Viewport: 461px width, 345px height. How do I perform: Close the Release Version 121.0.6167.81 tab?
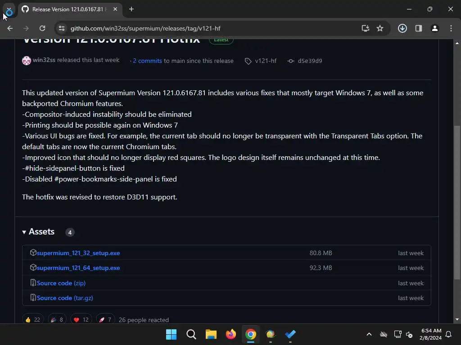(x=115, y=9)
